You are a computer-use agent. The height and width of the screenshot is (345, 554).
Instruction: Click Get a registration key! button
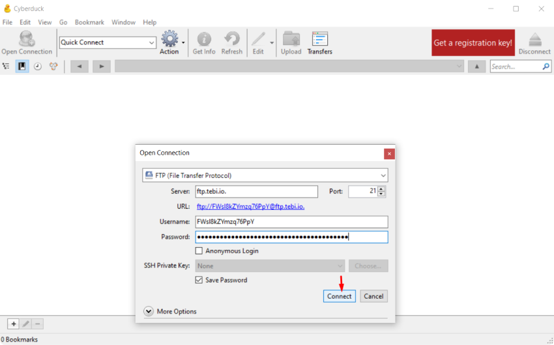(473, 43)
